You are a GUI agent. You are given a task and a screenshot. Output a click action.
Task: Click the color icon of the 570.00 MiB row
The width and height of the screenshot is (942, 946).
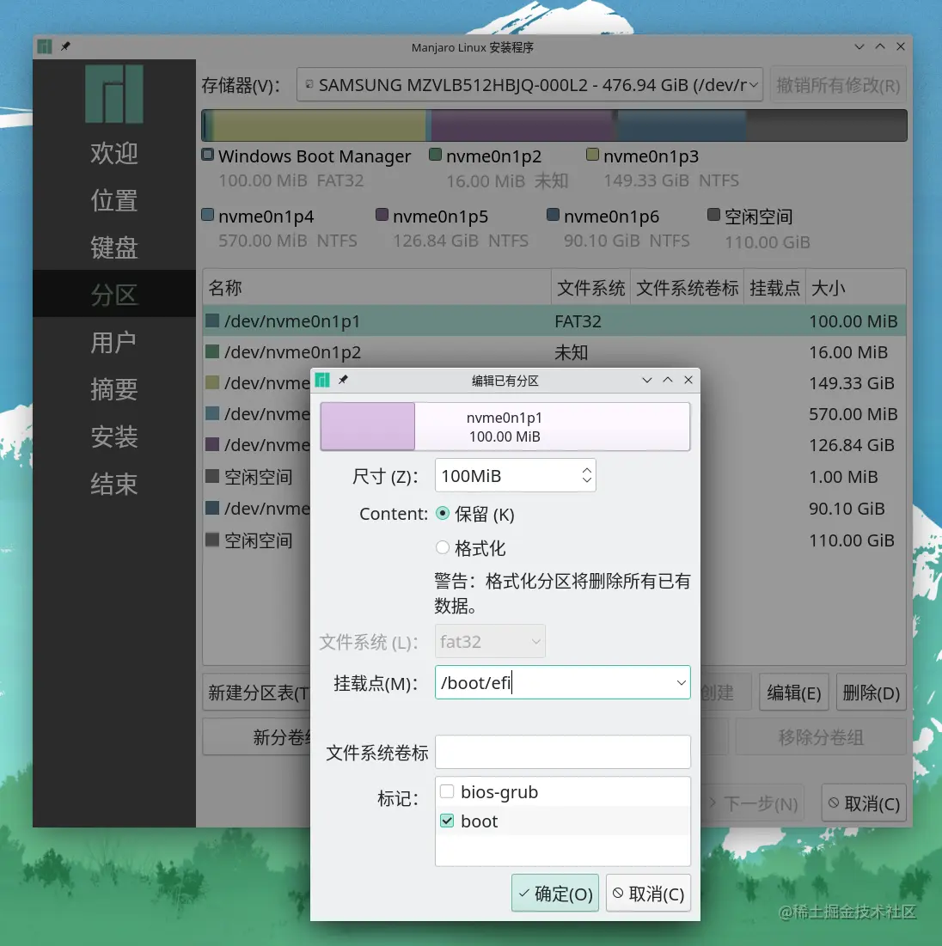pyautogui.click(x=212, y=413)
